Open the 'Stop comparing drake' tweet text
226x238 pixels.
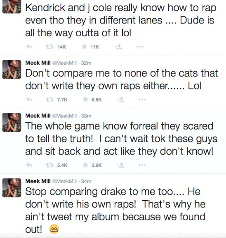point(115,210)
